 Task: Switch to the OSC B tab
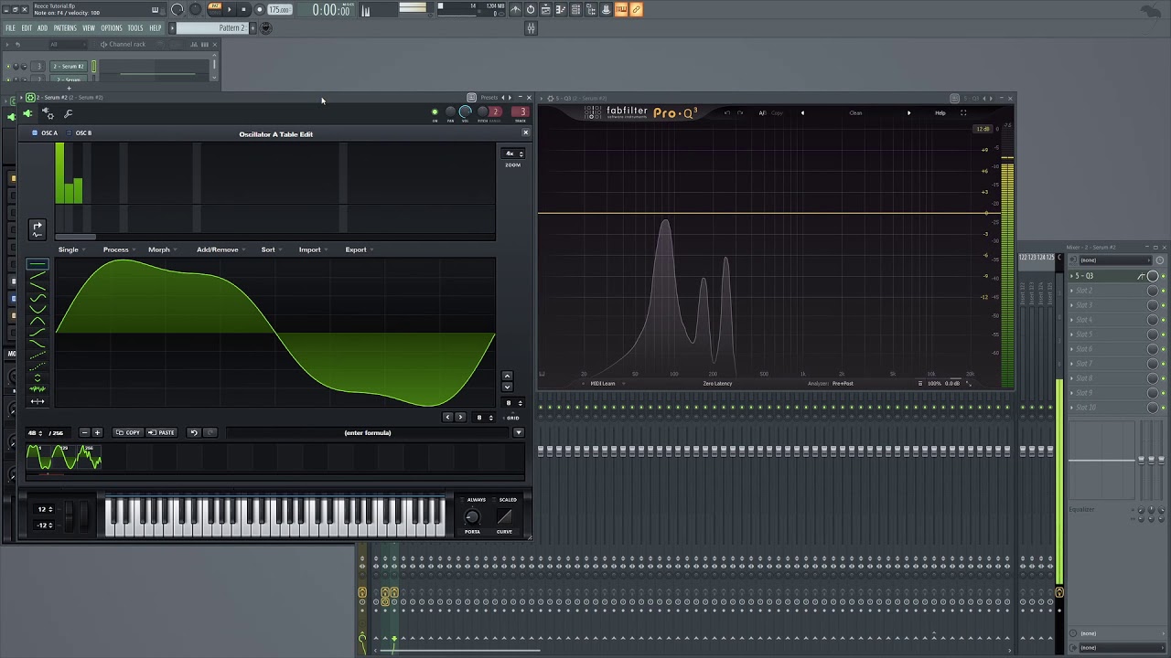pos(79,133)
